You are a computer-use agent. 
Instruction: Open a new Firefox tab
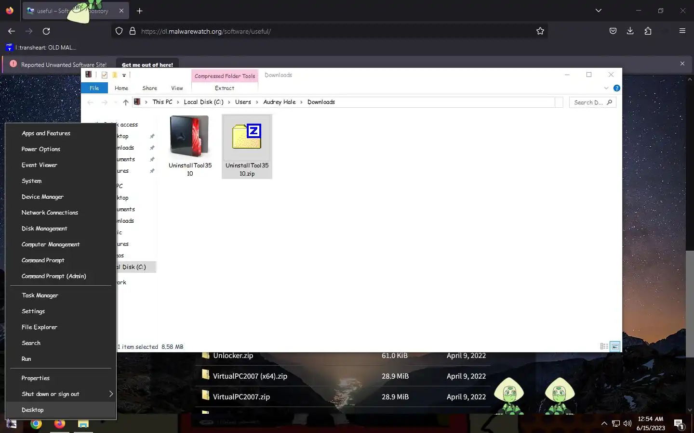[139, 11]
